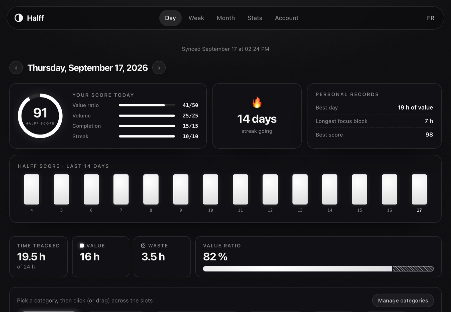Screen dimensions: 451x312
Task: Switch language with the FR button
Action: pos(431,18)
